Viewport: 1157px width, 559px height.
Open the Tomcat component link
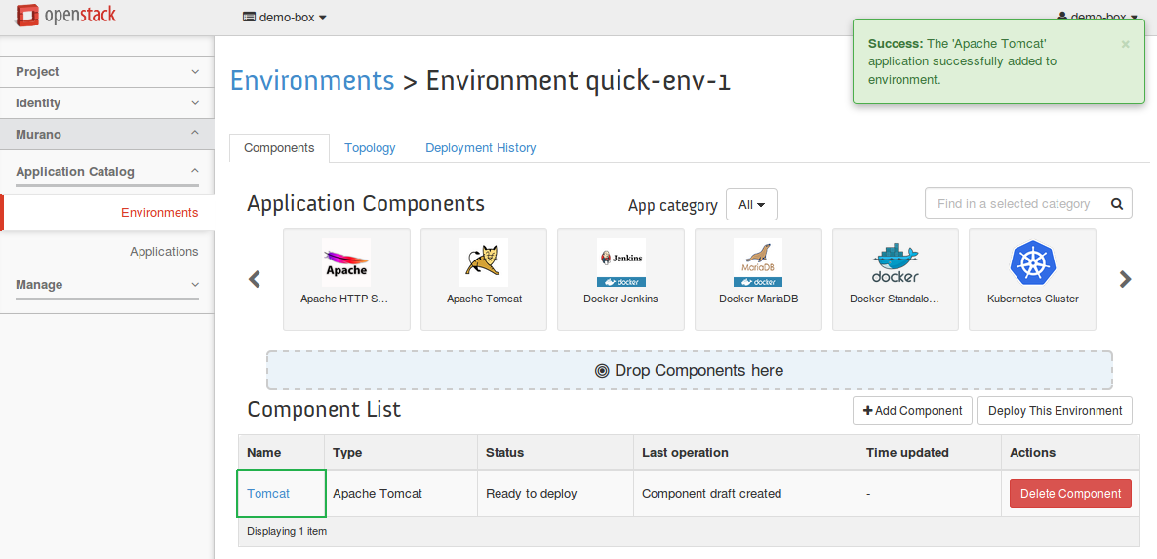[268, 494]
